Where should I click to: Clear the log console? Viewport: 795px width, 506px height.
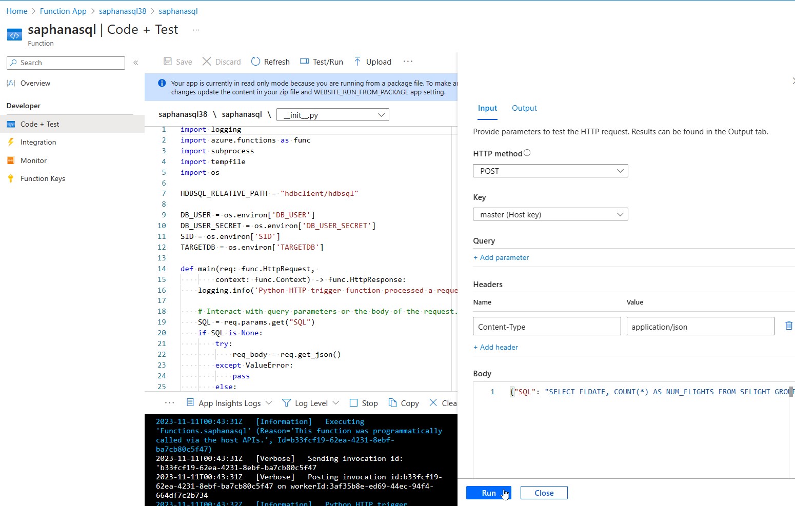pyautogui.click(x=443, y=403)
